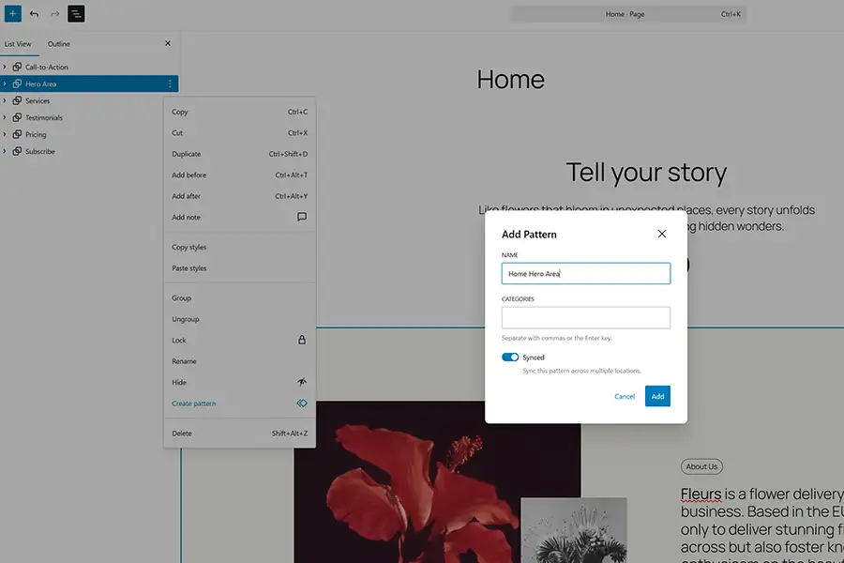Click the Redo arrow
844x563 pixels.
54,13
